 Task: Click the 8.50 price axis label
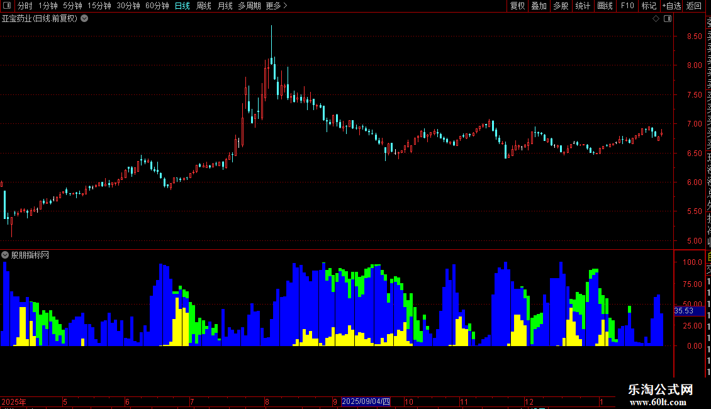tap(694, 36)
